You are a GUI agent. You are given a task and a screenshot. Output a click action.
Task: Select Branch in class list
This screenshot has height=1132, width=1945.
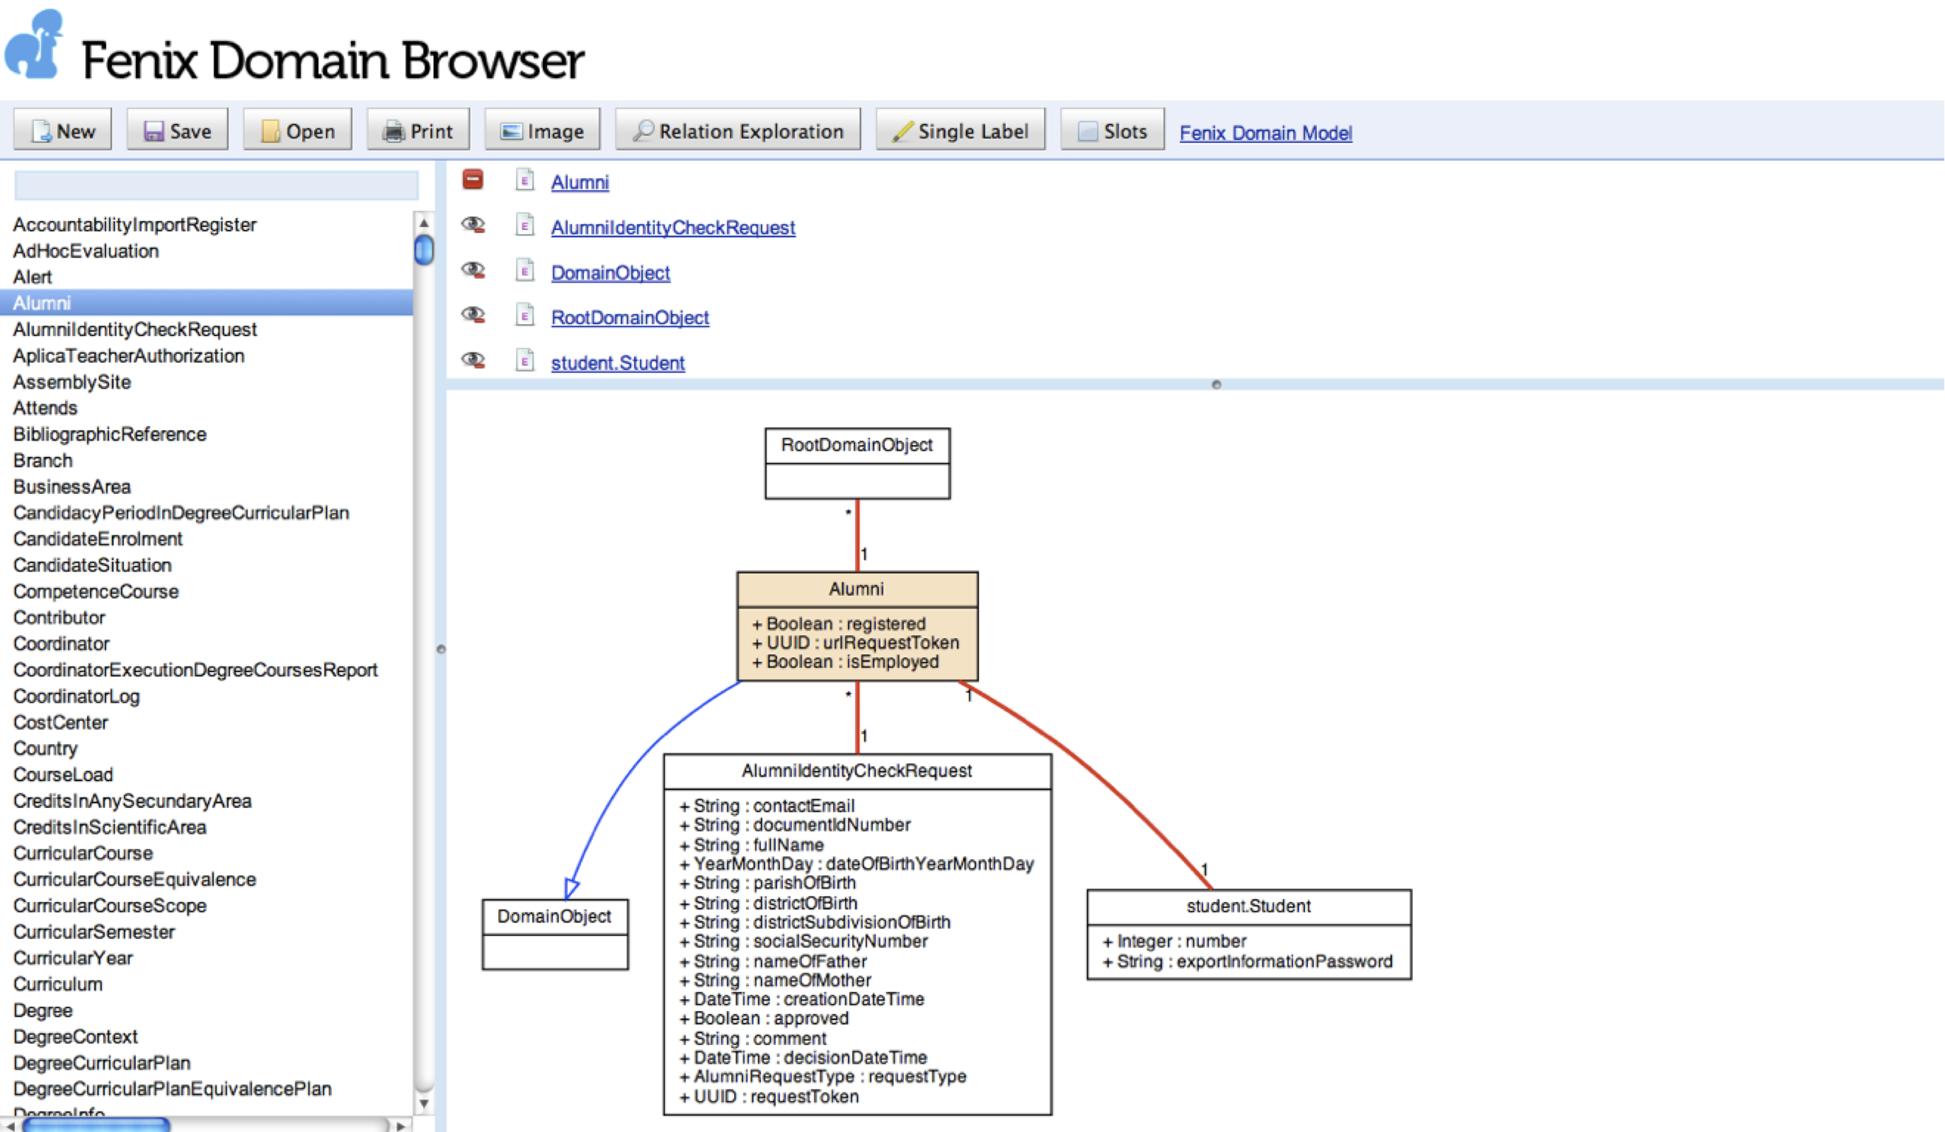point(42,460)
